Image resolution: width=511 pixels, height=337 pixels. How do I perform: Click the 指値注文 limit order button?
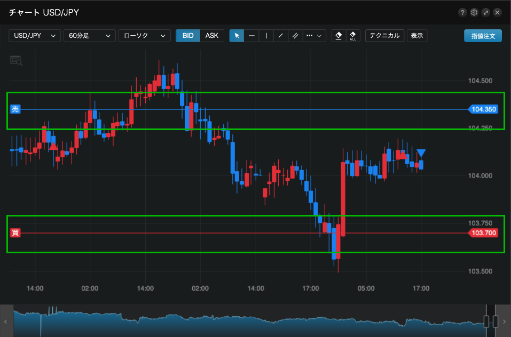[x=483, y=36]
